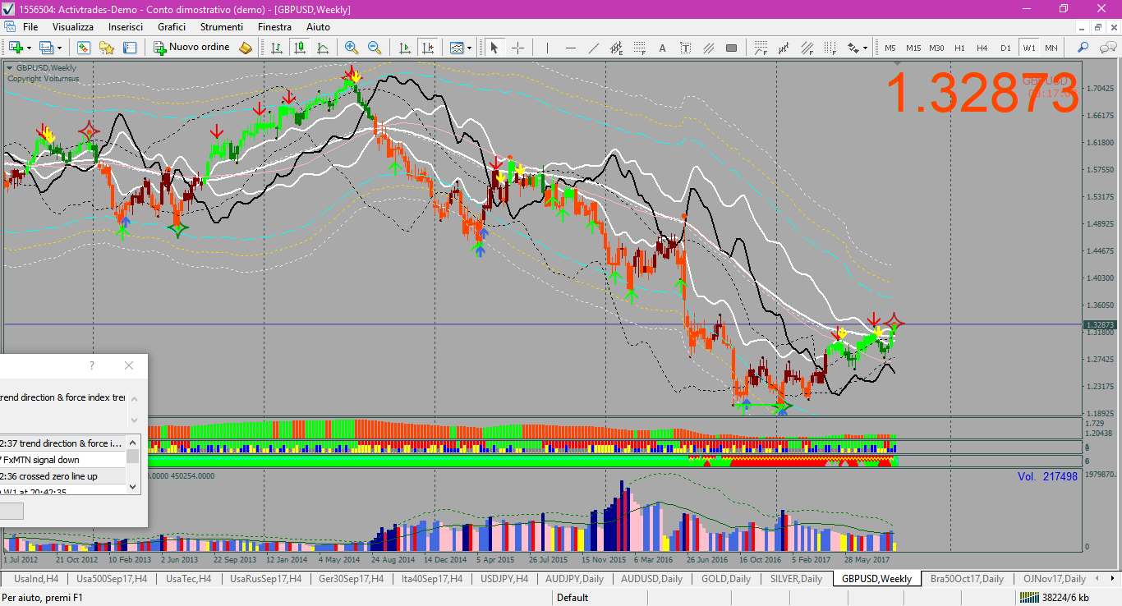Toggle chart auto scroll
This screenshot has height=606, width=1122.
(x=404, y=48)
